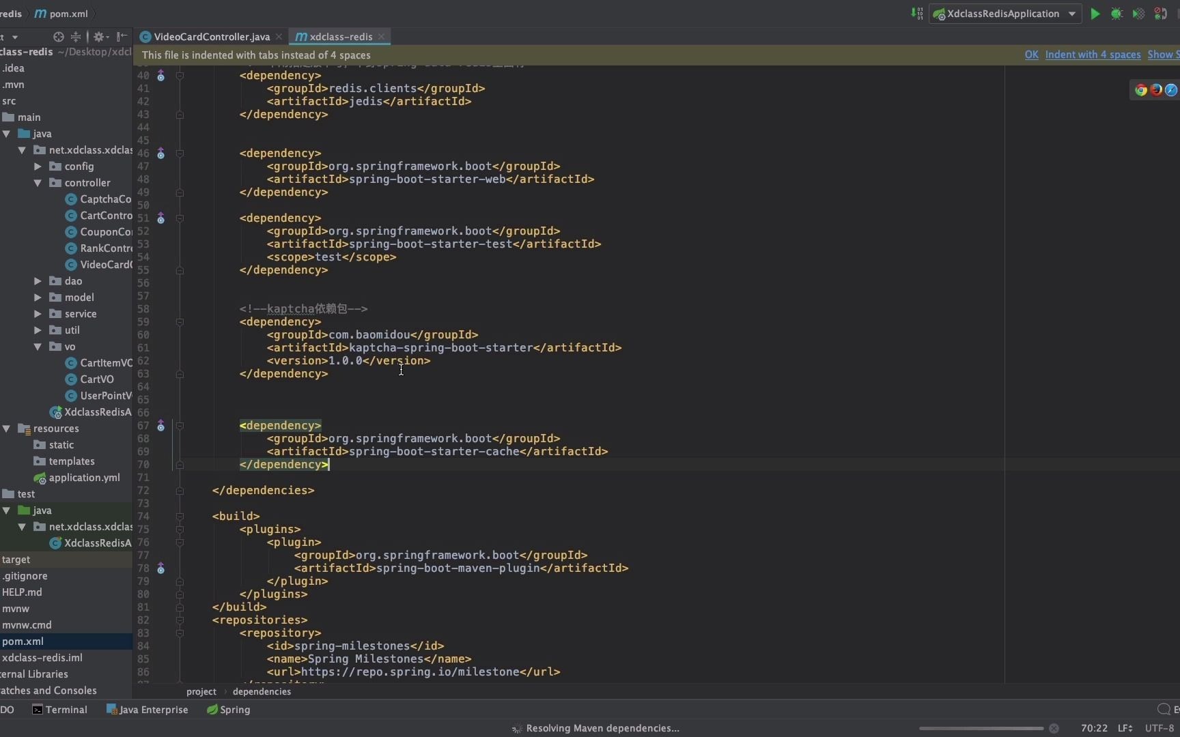Viewport: 1180px width, 737px height.
Task: Click OK in the indentation notification
Action: 1031,55
